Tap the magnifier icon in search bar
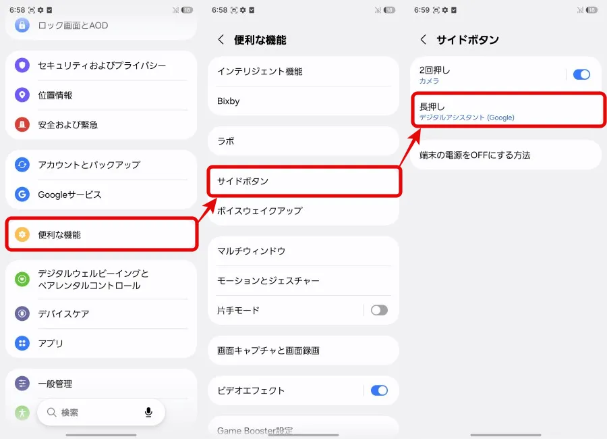This screenshot has height=439, width=607. point(51,412)
